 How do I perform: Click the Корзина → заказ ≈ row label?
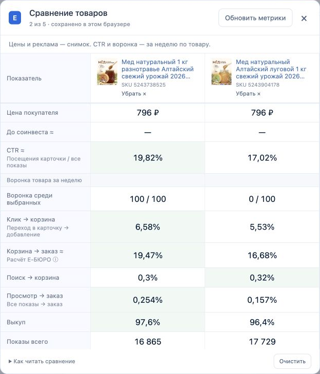[x=35, y=251]
